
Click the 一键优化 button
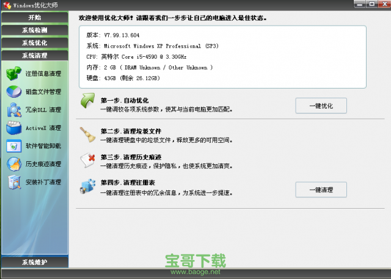pyautogui.click(x=321, y=106)
